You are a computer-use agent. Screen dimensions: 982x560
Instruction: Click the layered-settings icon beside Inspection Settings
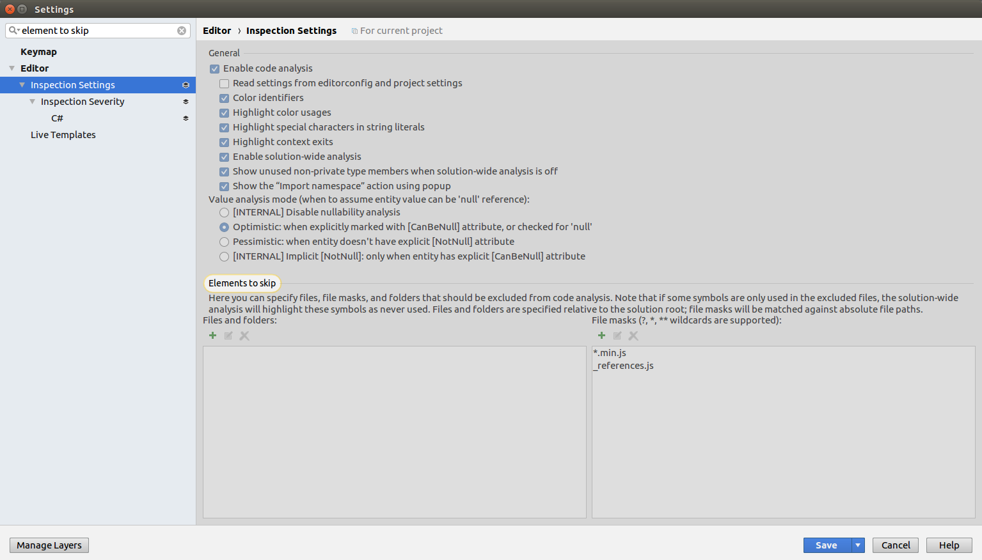point(186,84)
